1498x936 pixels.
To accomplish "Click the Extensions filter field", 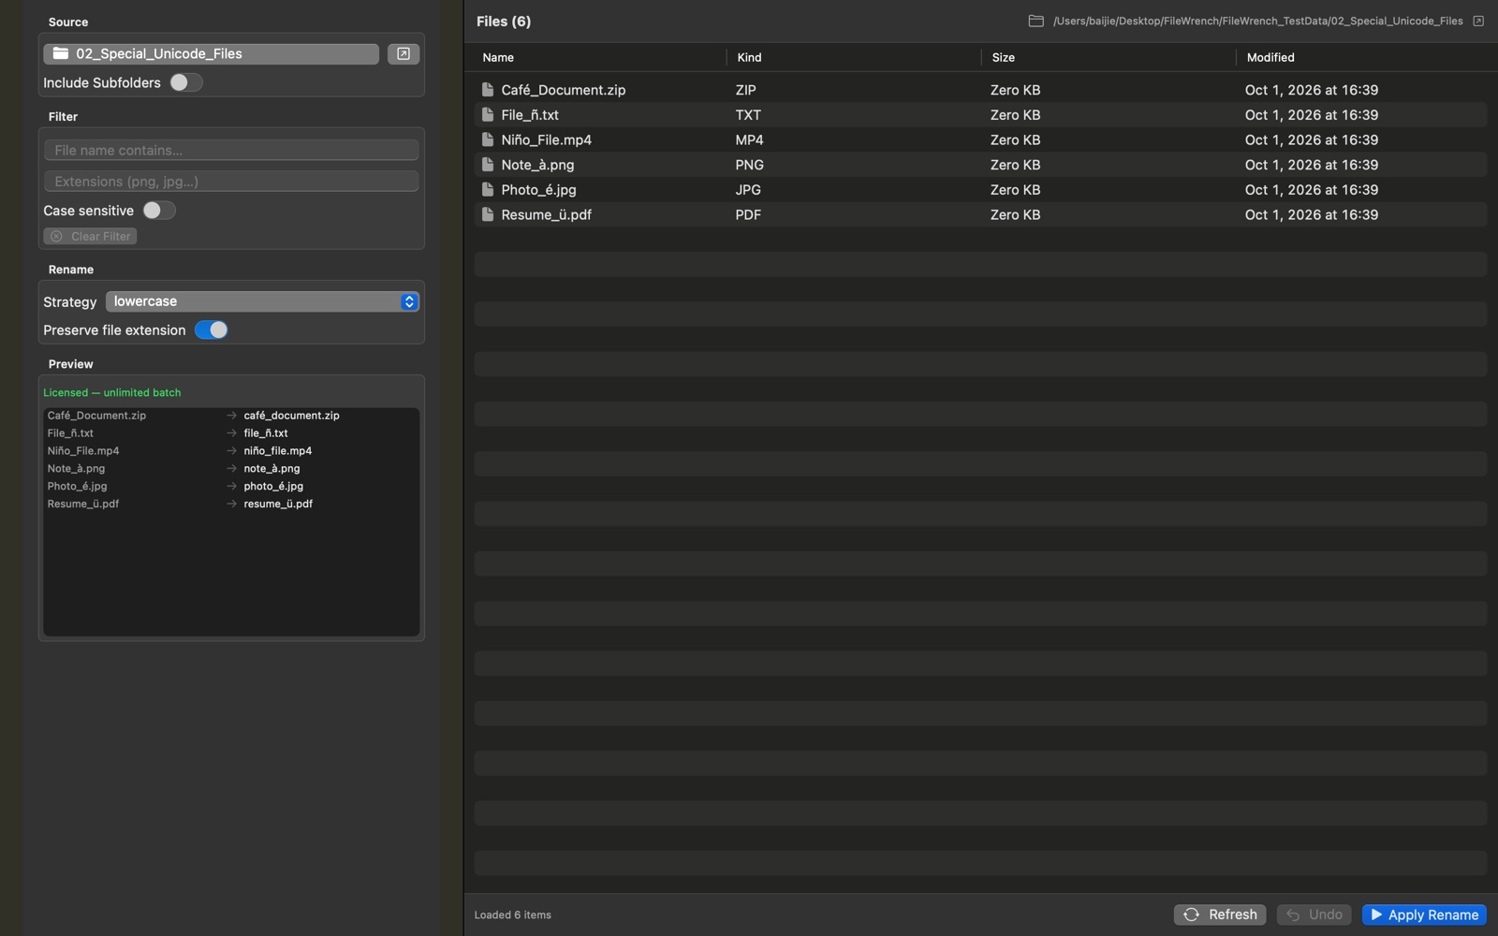I will point(231,182).
